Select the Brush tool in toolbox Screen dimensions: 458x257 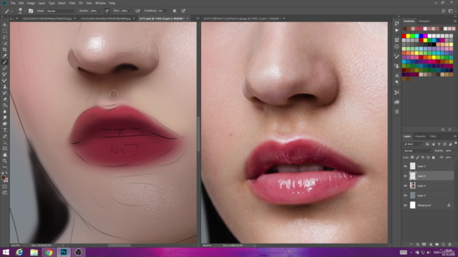(5, 62)
